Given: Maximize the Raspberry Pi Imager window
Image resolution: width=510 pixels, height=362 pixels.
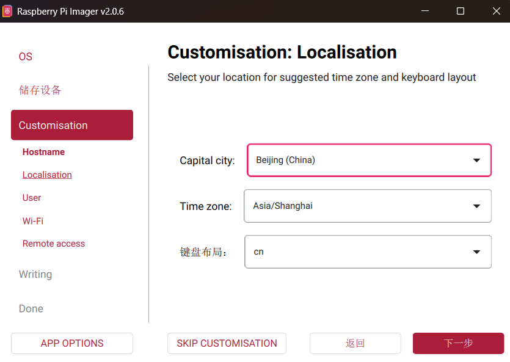Looking at the screenshot, I should tap(461, 11).
